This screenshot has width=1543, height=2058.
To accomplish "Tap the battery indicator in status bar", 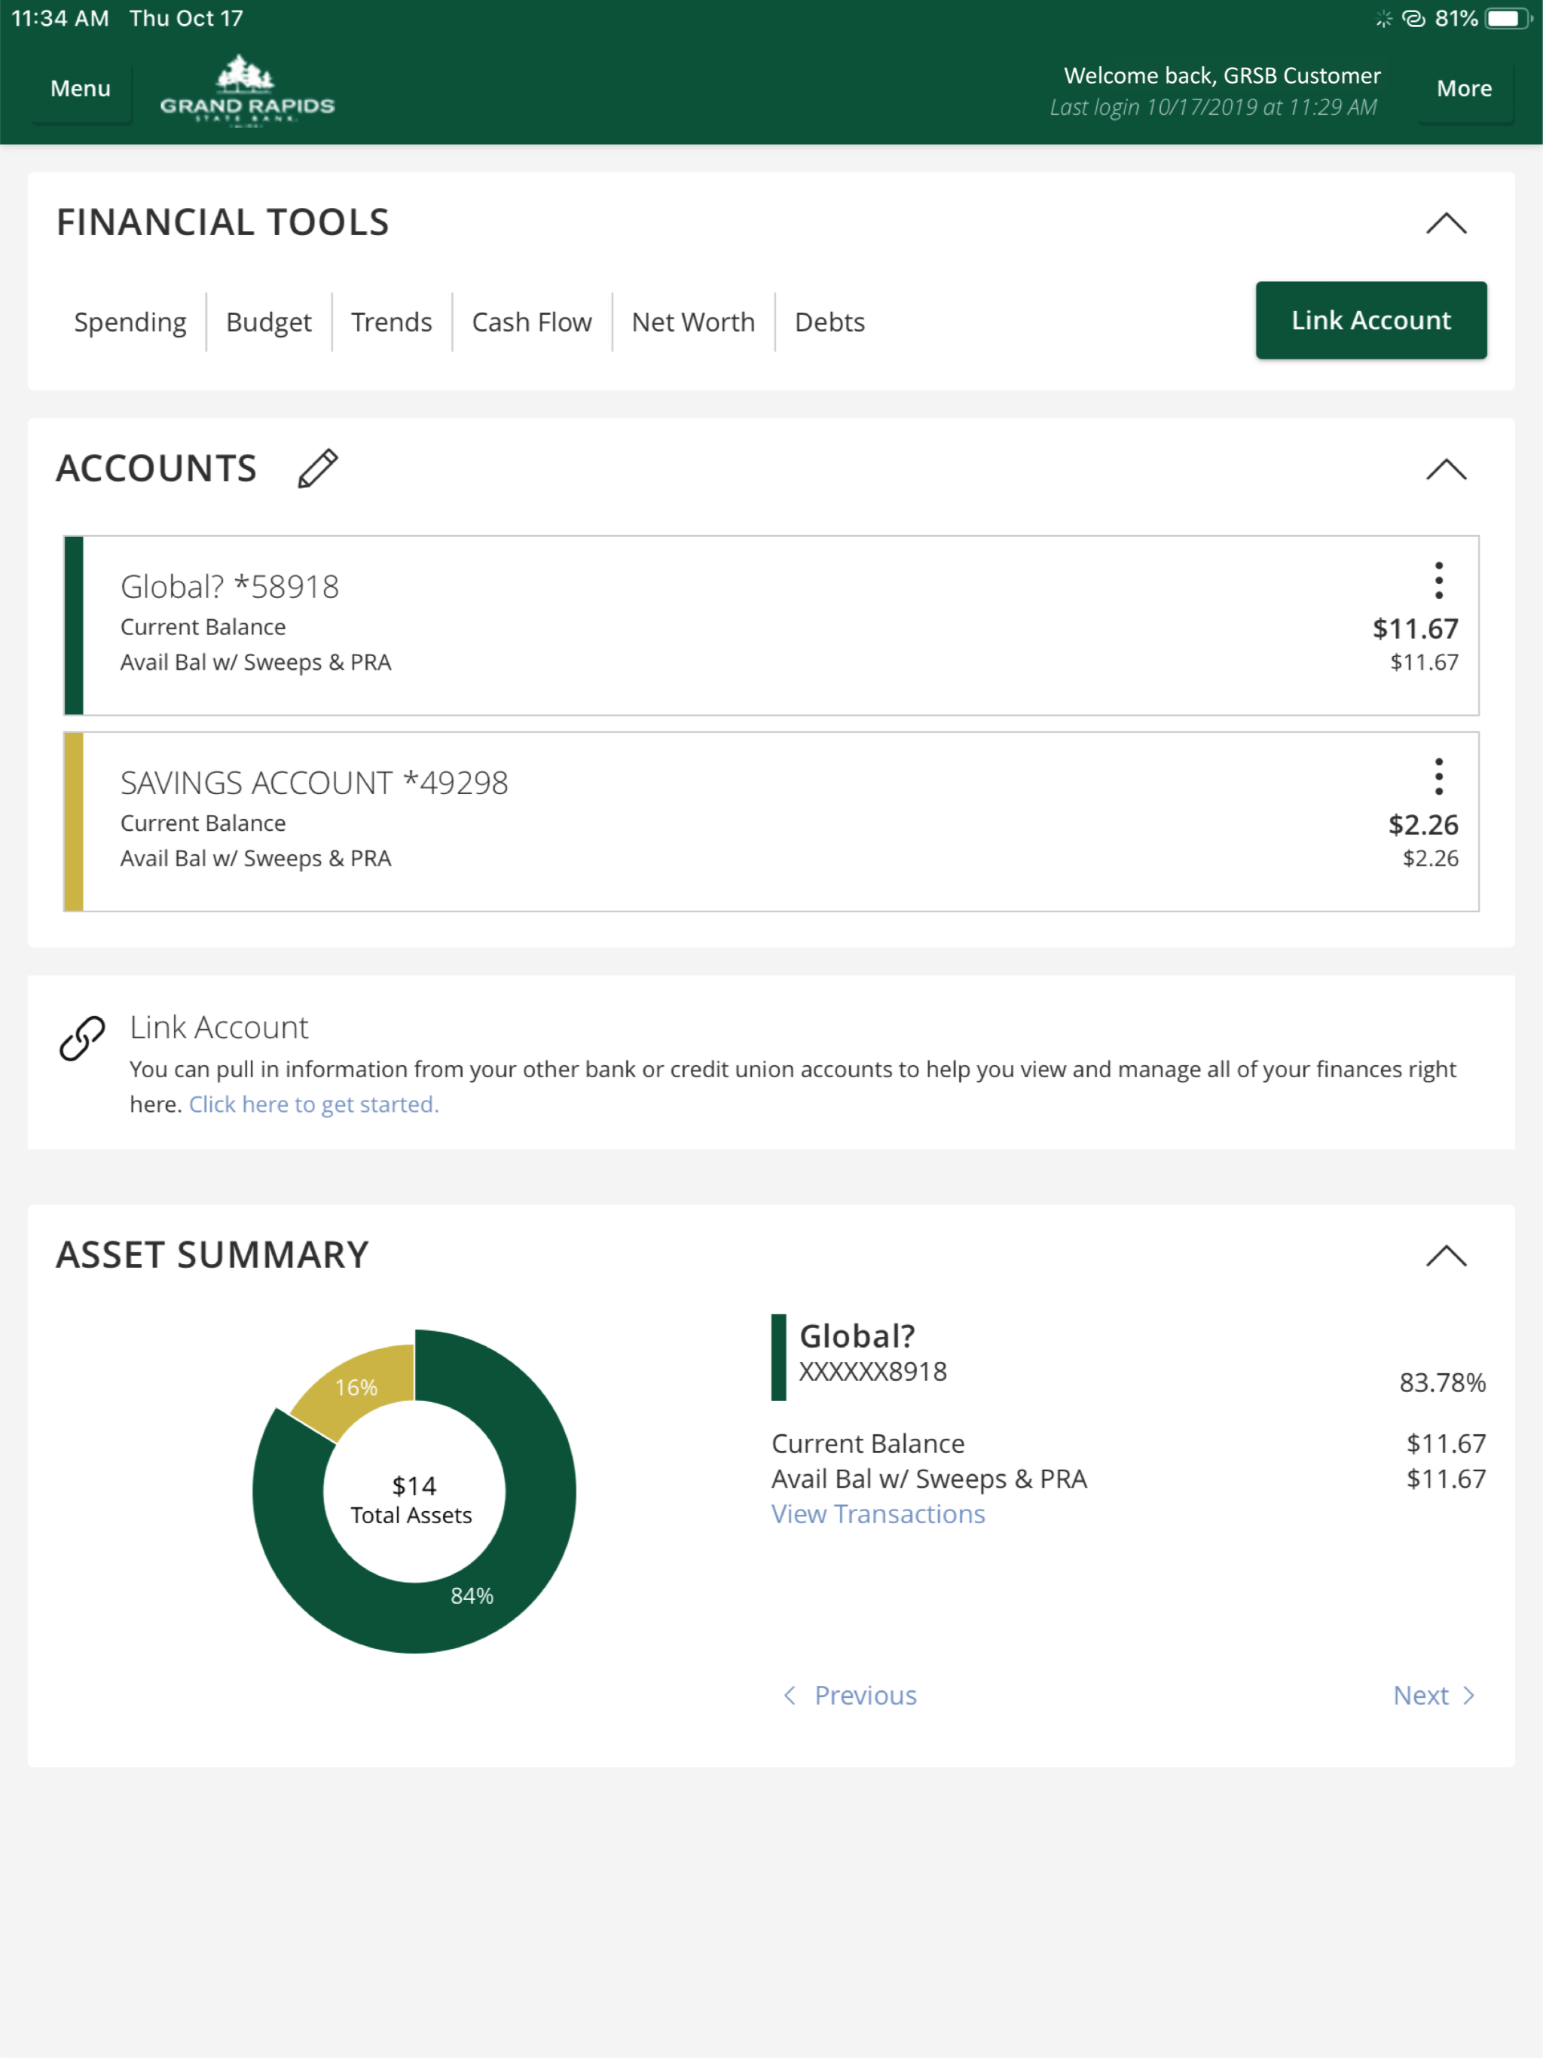I will pos(1508,19).
